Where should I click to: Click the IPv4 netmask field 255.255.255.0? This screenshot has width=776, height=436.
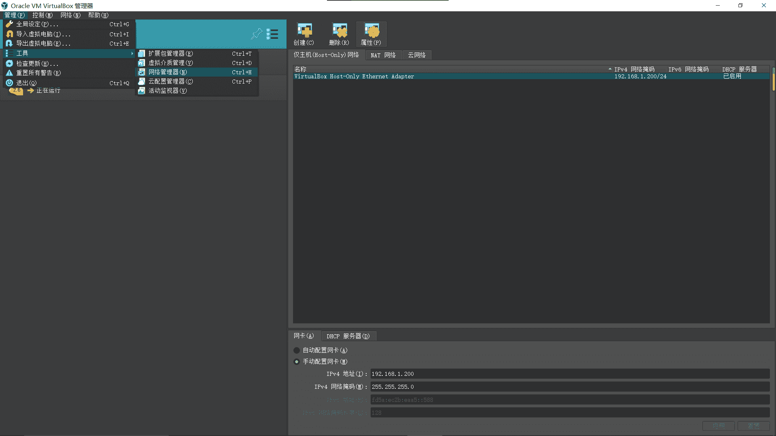point(570,387)
